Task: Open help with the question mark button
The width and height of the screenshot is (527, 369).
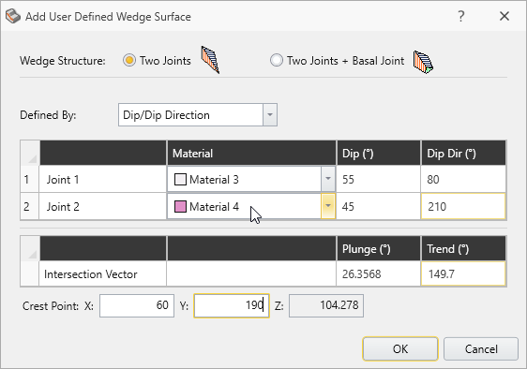Action: 461,16
